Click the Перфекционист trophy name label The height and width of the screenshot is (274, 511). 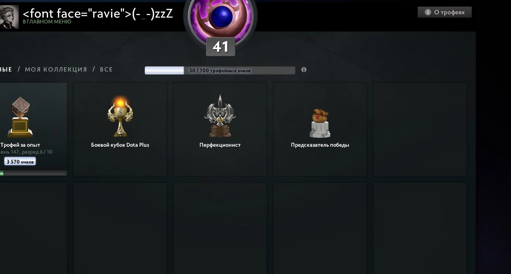click(x=220, y=145)
